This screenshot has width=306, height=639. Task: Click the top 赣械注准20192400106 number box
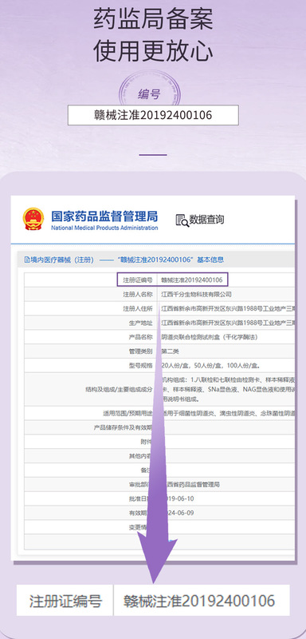point(153,115)
